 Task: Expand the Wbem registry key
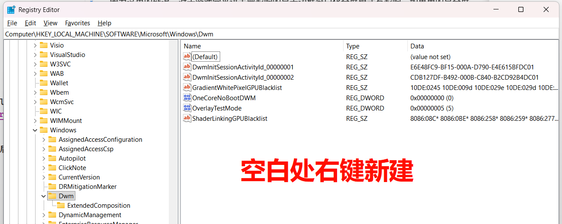pos(35,93)
